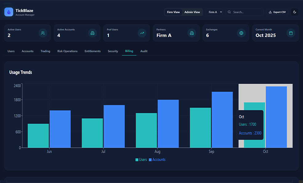Switch to Firm View mode
This screenshot has height=183, width=303.
173,12
